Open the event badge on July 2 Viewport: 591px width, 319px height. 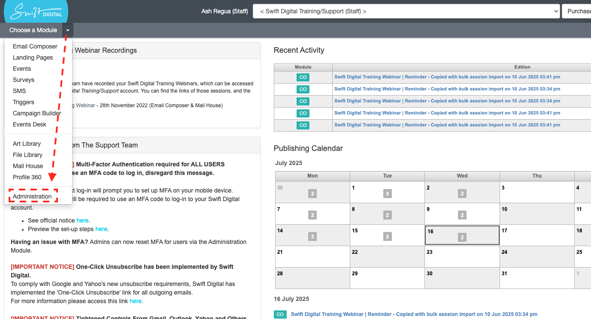point(462,194)
